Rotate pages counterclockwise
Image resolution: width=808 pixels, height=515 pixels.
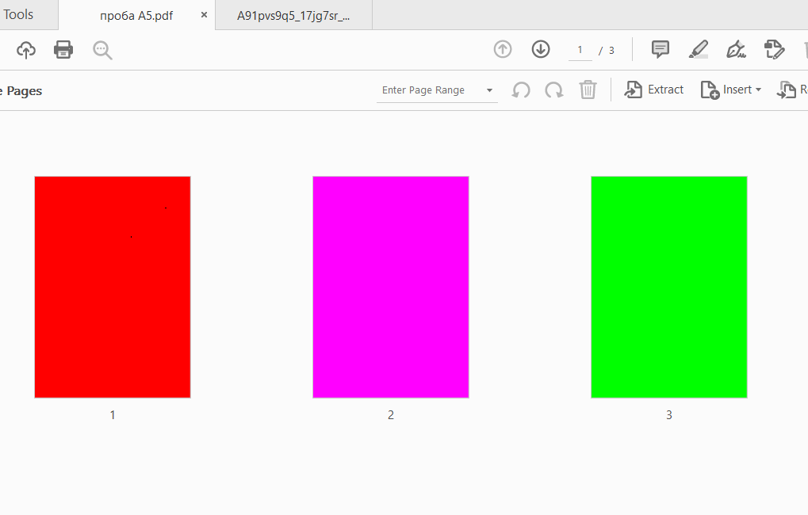(x=521, y=90)
